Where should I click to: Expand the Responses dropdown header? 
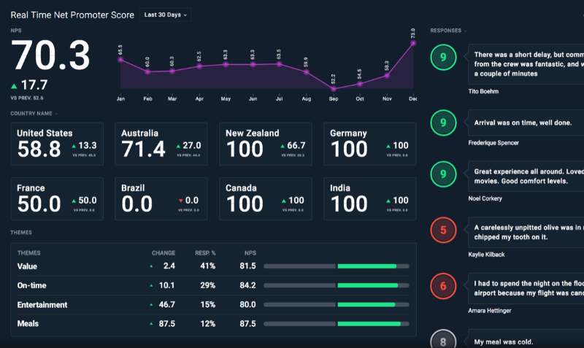click(448, 31)
